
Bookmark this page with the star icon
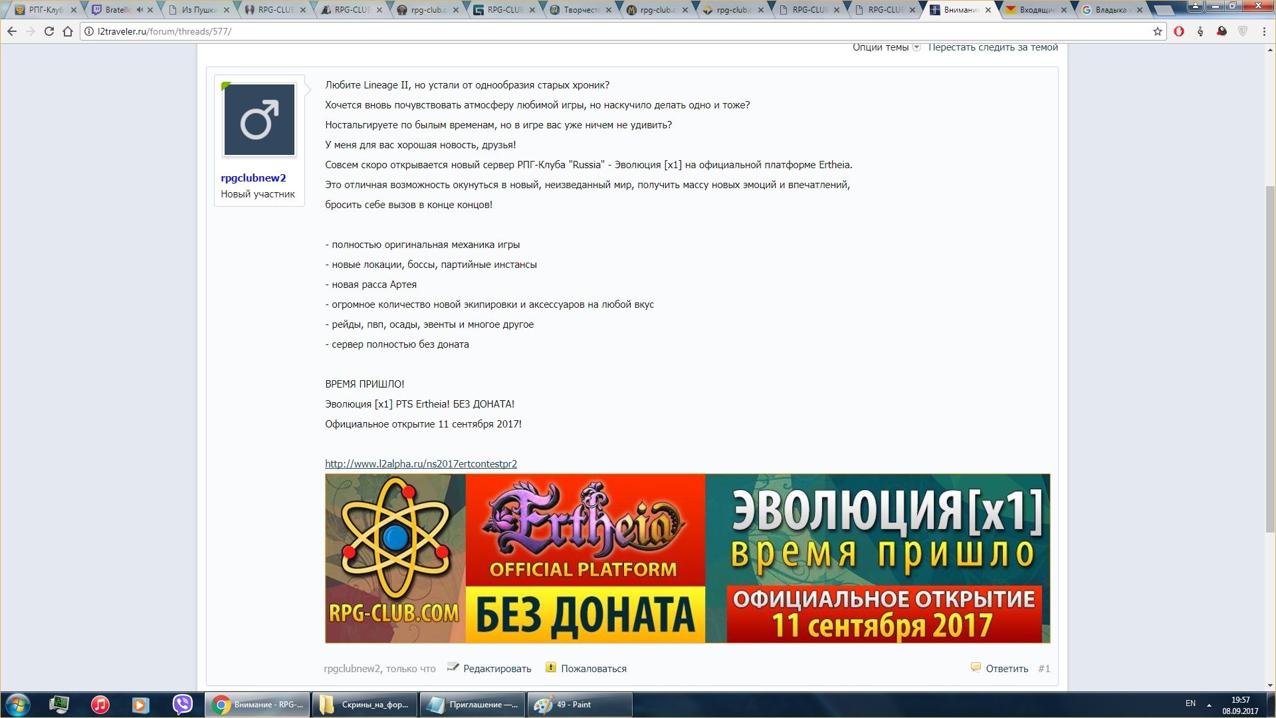1157,31
